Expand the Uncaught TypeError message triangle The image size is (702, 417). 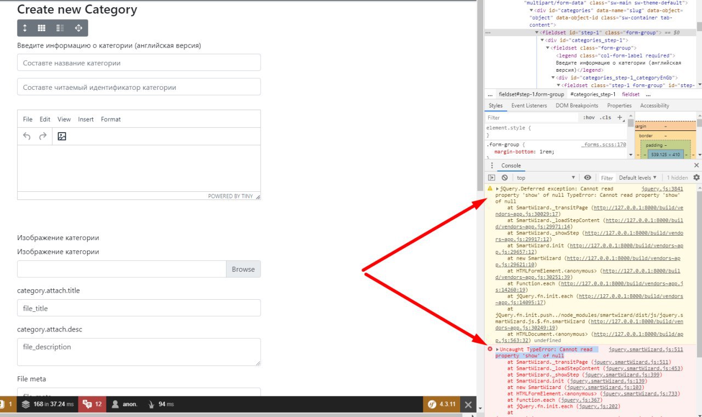(x=497, y=350)
